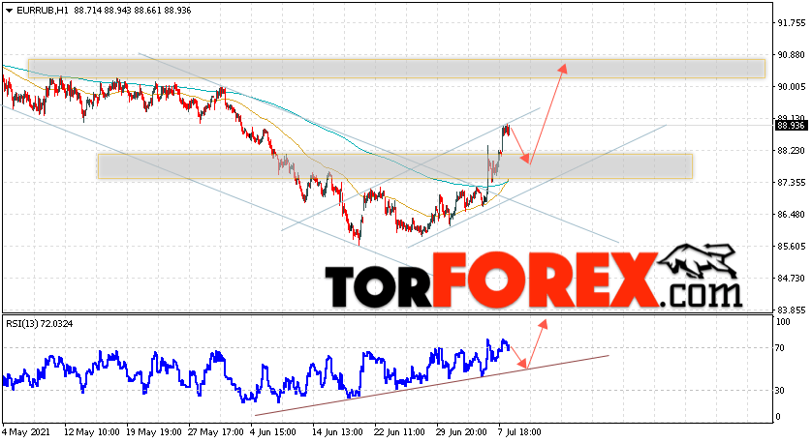
Task: Select the EURRUB,H1 symbol title
Action: tap(42, 11)
